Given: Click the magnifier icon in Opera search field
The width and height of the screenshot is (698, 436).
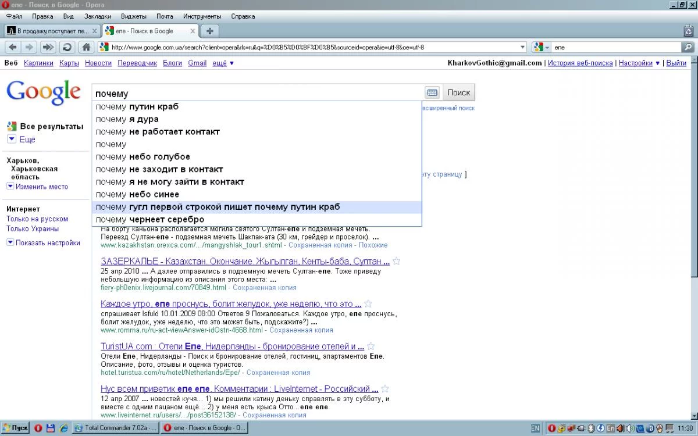Looking at the screenshot, I should click(688, 47).
